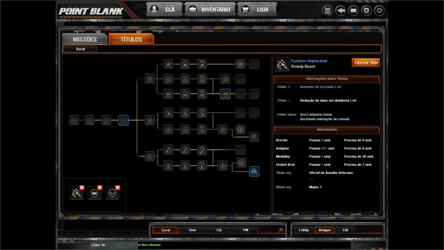The image size is (444, 250).
Task: Click the equipped rifle title icon
Action: pos(76,193)
